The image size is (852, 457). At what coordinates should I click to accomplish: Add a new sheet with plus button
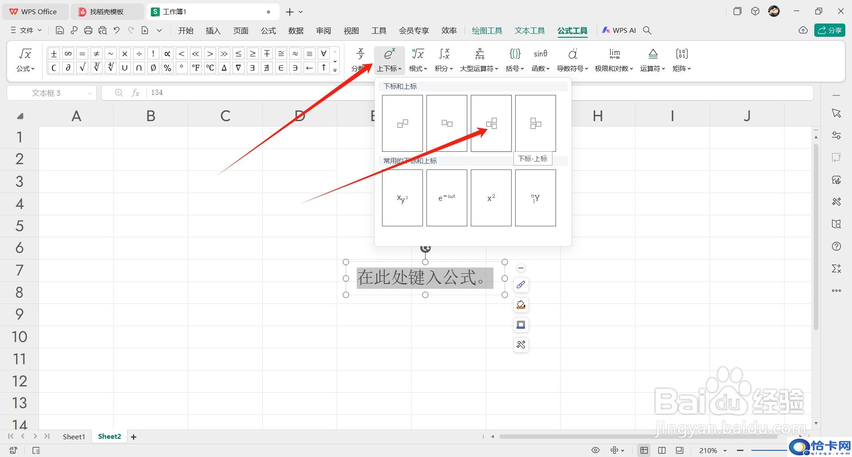[x=134, y=437]
